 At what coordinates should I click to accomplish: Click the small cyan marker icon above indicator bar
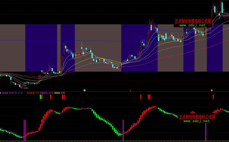click(x=85, y=91)
